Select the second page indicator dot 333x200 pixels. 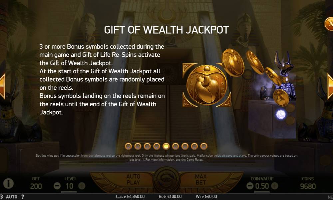pos(138,146)
